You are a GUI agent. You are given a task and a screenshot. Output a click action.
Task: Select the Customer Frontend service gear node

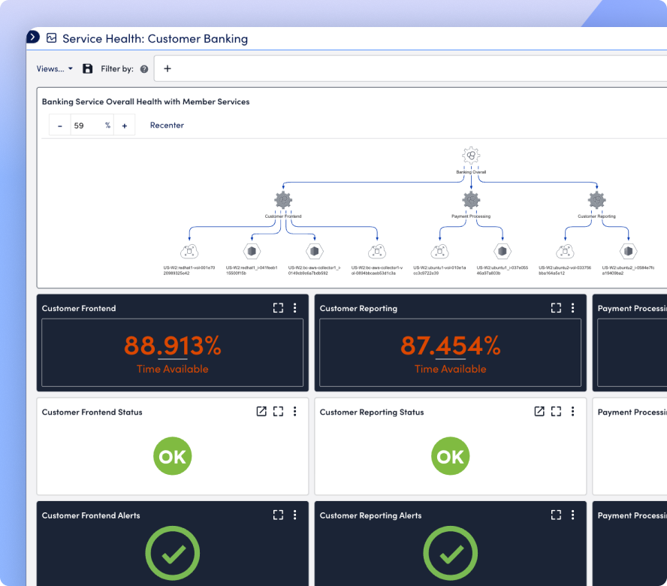(283, 200)
